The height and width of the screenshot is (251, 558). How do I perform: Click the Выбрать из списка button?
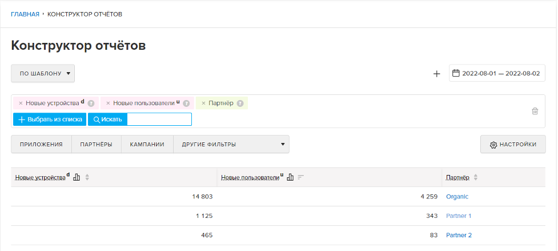coord(50,119)
